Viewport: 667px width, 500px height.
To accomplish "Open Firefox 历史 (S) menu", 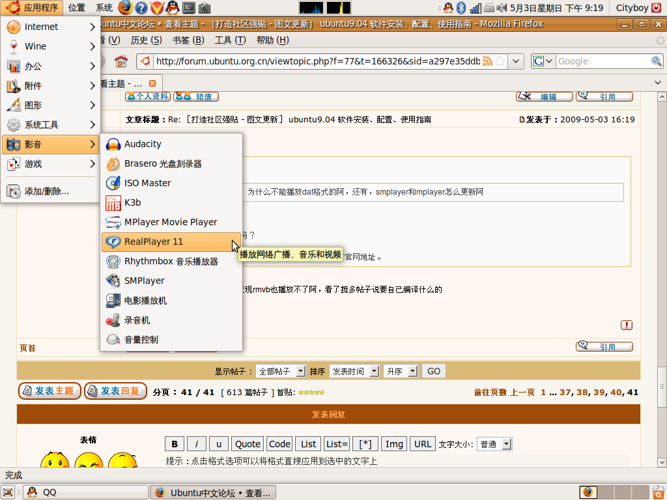I will click(146, 40).
